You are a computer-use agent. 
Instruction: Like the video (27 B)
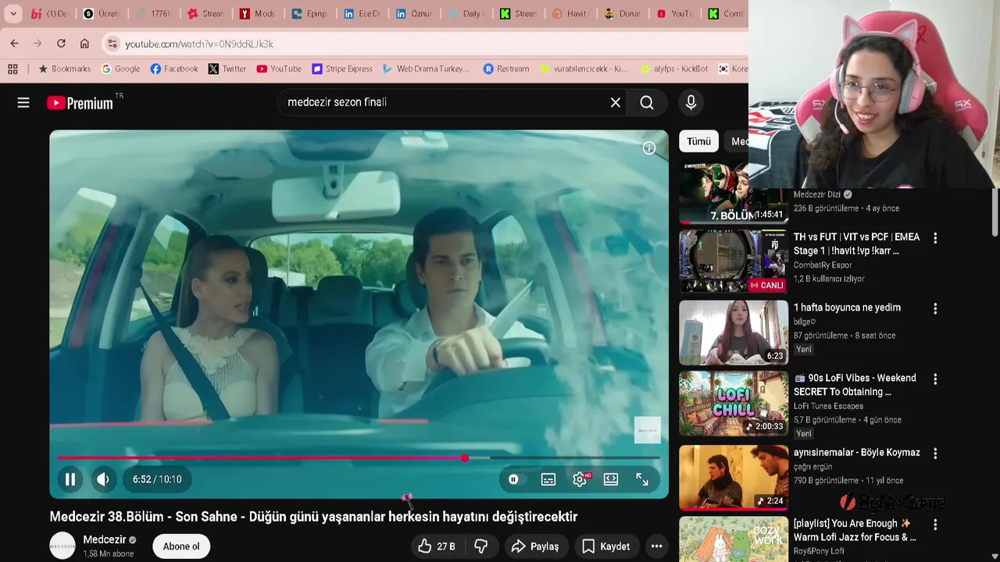pyautogui.click(x=437, y=546)
